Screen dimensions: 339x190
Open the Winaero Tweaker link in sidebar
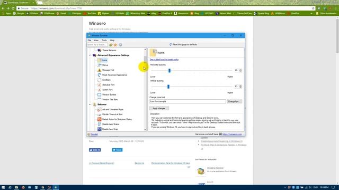pos(215,168)
